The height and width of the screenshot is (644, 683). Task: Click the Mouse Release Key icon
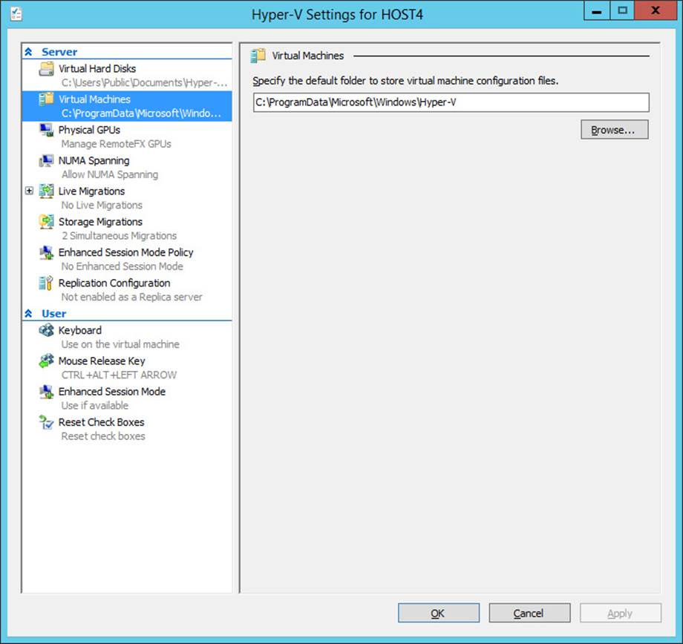point(46,361)
